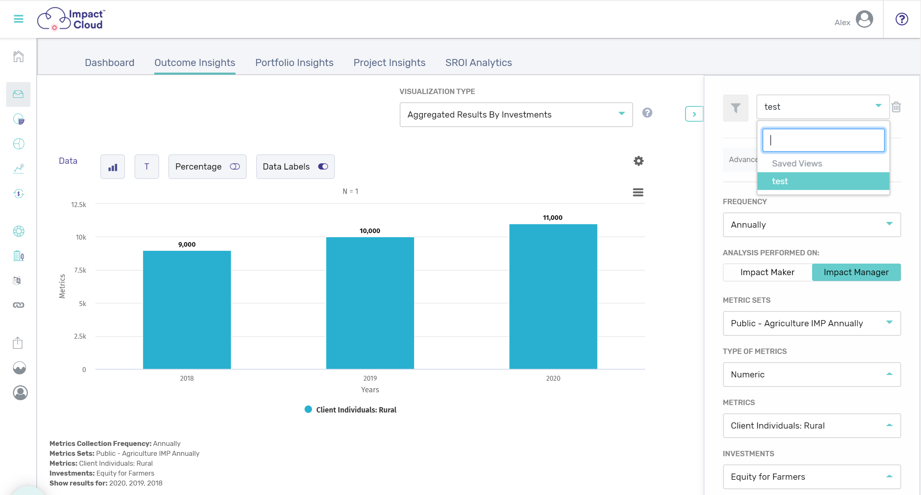Open the Dashboard tab
This screenshot has height=495, width=921.
click(x=110, y=63)
